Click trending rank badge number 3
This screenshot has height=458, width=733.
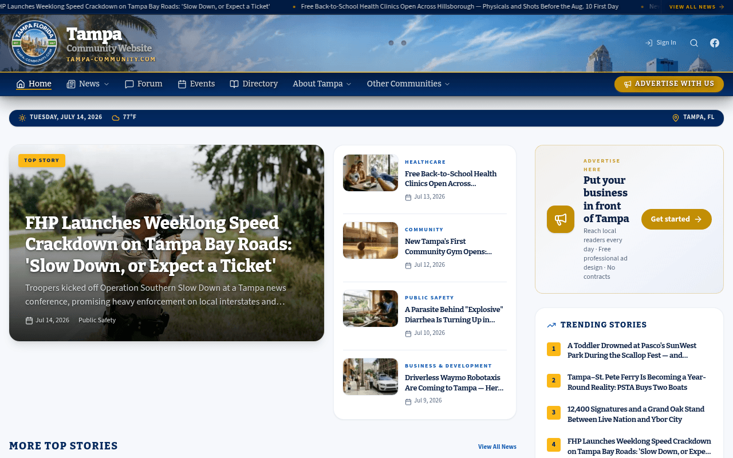(x=554, y=412)
